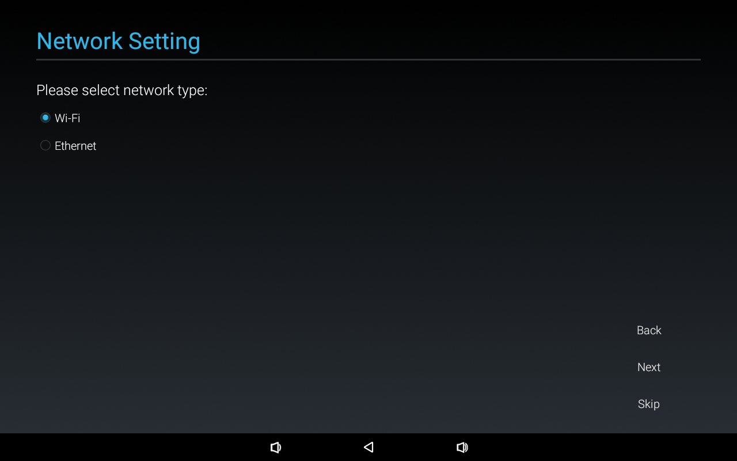Go to the previous step with Back

649,330
